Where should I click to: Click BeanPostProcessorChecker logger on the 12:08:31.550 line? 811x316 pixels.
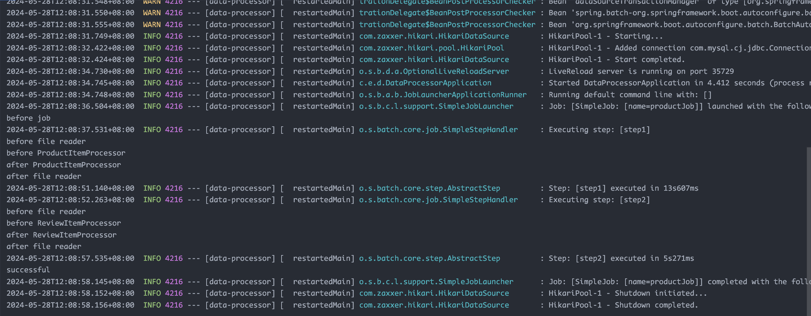447,13
